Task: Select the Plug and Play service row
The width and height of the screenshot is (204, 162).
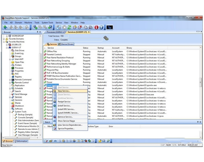Action: [105, 70]
